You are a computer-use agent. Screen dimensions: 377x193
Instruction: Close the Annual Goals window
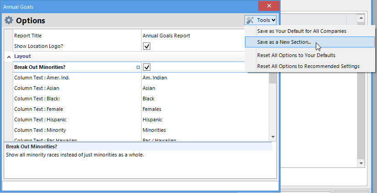[269, 6]
